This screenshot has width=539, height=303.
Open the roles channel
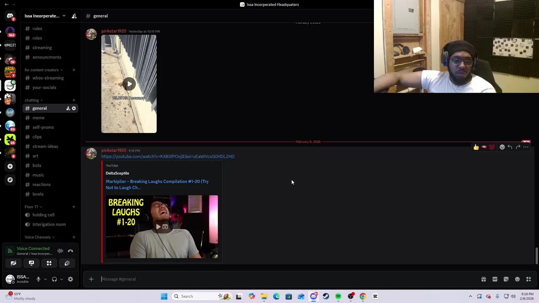click(51, 38)
